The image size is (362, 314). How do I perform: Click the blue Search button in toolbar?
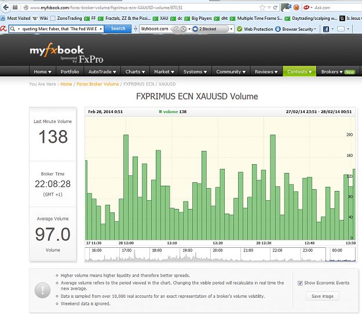[x=118, y=28]
